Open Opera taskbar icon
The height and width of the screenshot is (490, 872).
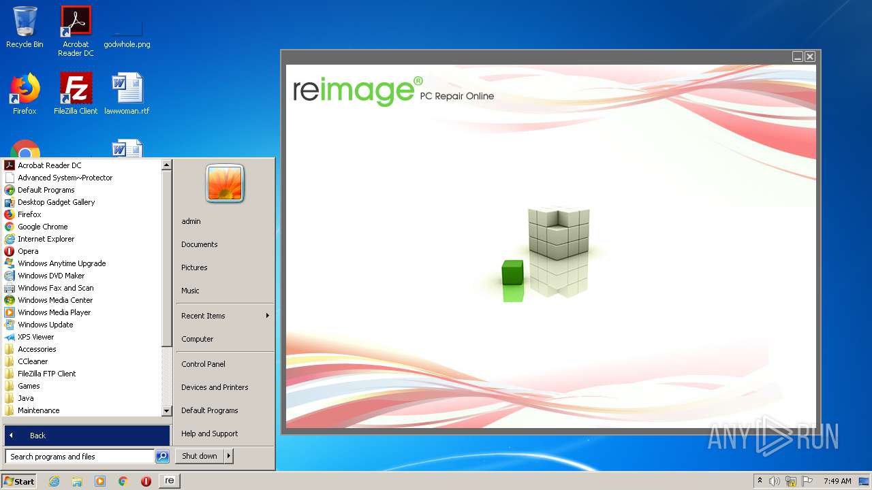click(x=146, y=481)
